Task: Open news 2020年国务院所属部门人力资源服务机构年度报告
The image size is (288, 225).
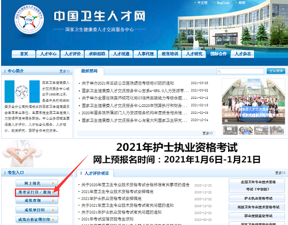Action: [134, 113]
